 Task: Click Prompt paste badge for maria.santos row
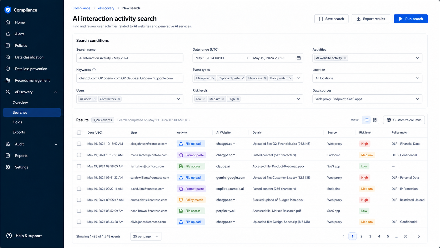191,155
